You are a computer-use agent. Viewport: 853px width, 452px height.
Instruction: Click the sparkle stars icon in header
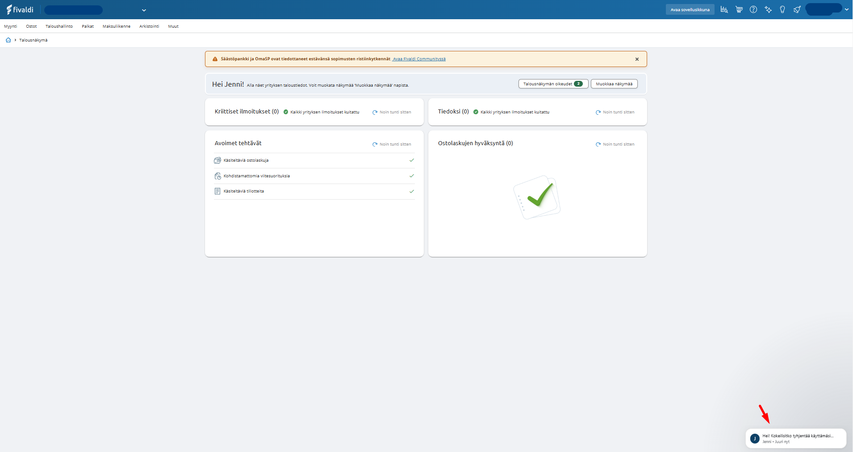point(768,9)
